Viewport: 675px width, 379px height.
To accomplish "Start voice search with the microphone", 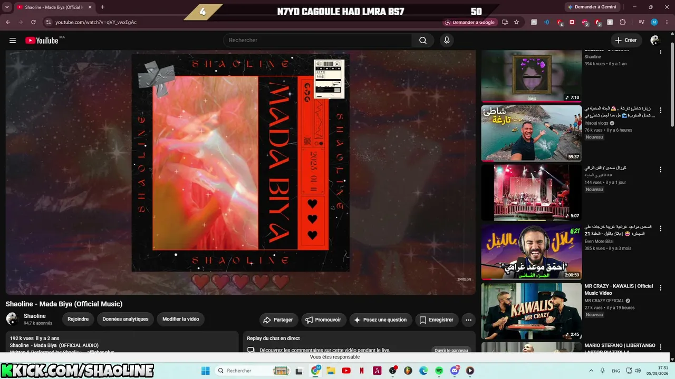I will [x=447, y=41].
